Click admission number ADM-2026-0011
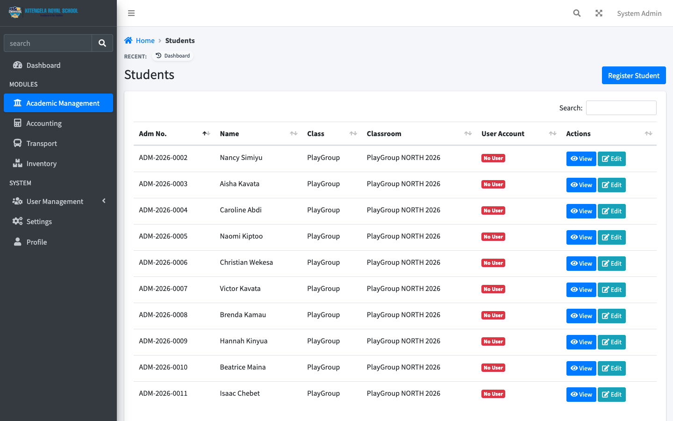 click(163, 393)
